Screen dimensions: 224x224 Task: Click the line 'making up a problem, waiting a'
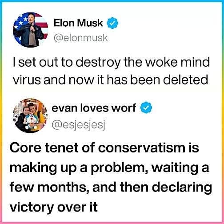(x=109, y=168)
